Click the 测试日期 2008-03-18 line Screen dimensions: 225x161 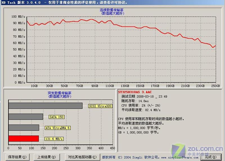point(144,96)
